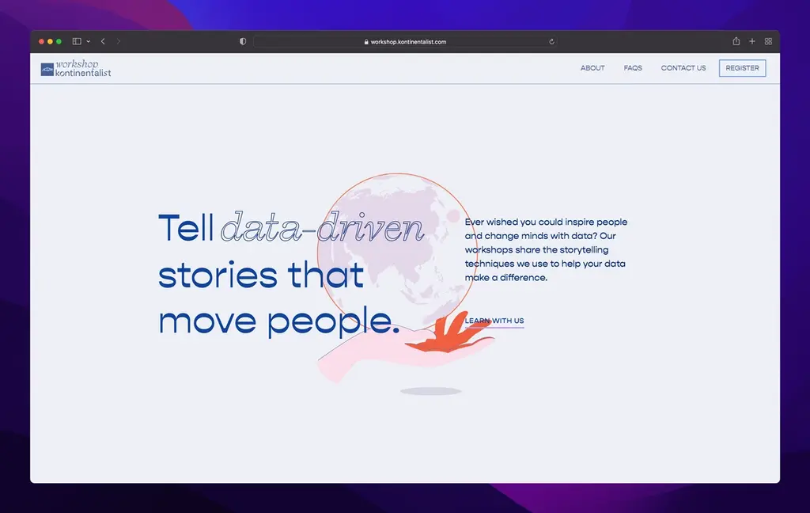Image resolution: width=810 pixels, height=513 pixels.
Task: Click the workshop kontinentalist logo
Action: click(x=76, y=68)
